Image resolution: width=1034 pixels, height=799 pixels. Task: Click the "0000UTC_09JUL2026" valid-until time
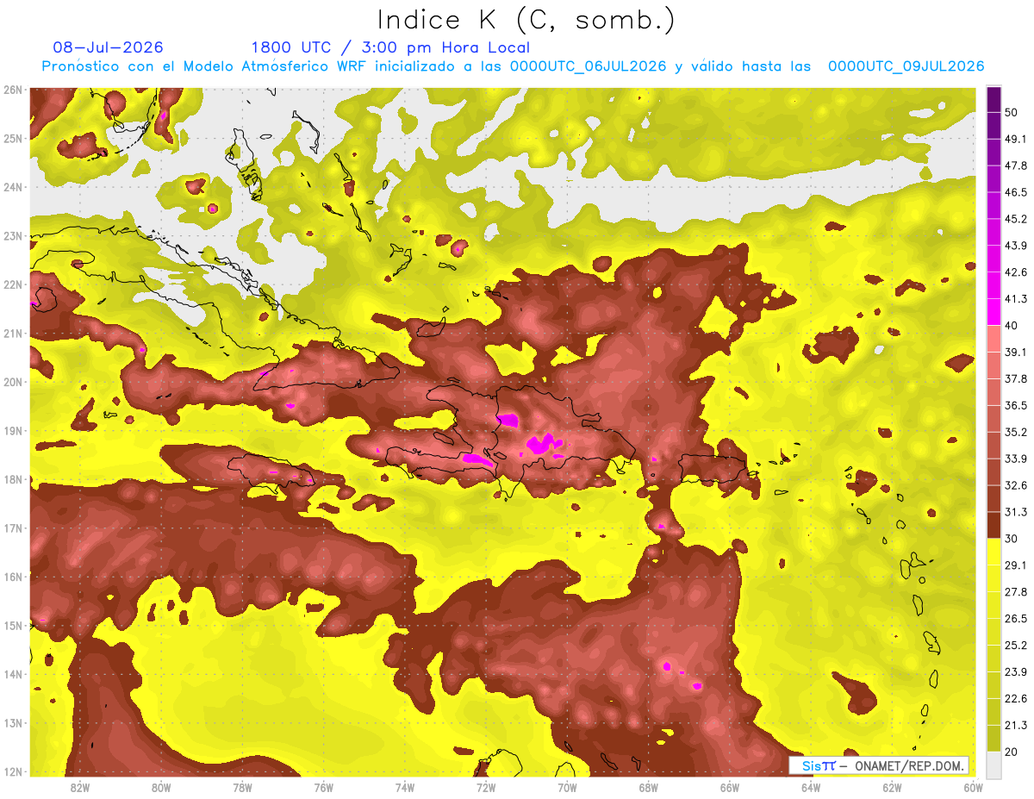[x=906, y=66]
